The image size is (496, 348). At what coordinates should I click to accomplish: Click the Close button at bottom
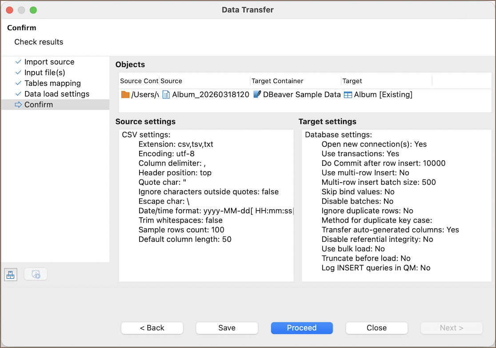[x=376, y=328]
